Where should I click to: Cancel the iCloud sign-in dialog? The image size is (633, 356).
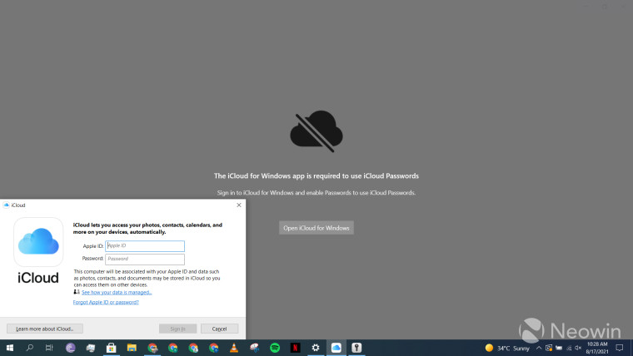219,329
